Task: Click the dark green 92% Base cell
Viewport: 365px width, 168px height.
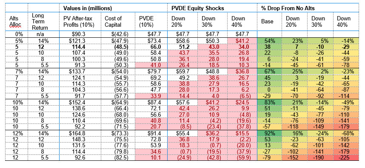Action: click(x=269, y=133)
